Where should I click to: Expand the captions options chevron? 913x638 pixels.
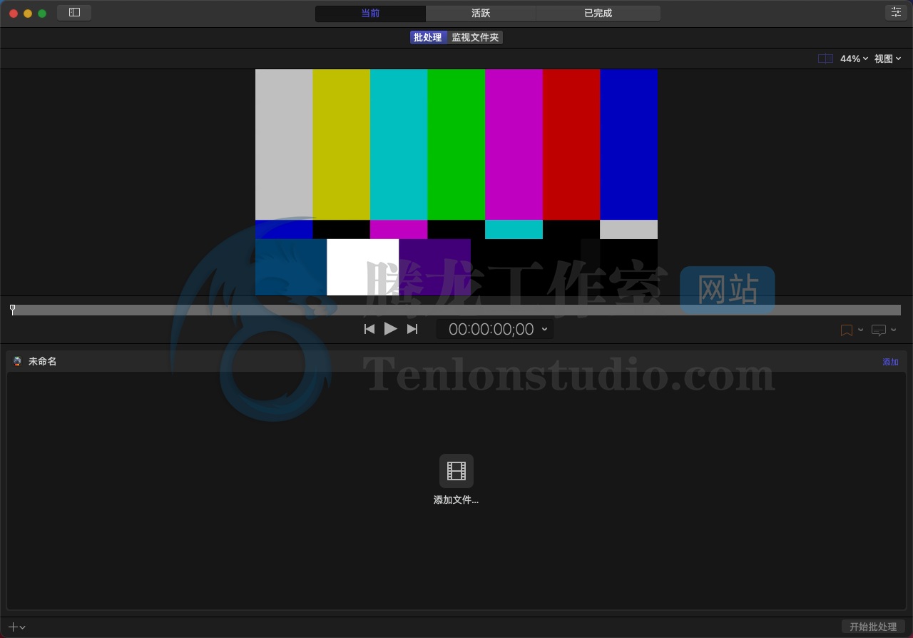point(894,330)
